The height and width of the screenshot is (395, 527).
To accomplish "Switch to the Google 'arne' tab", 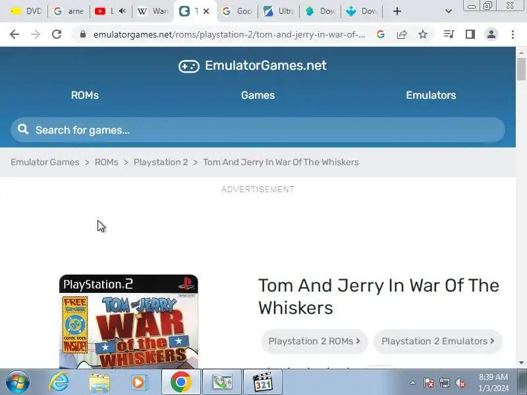I will (69, 11).
